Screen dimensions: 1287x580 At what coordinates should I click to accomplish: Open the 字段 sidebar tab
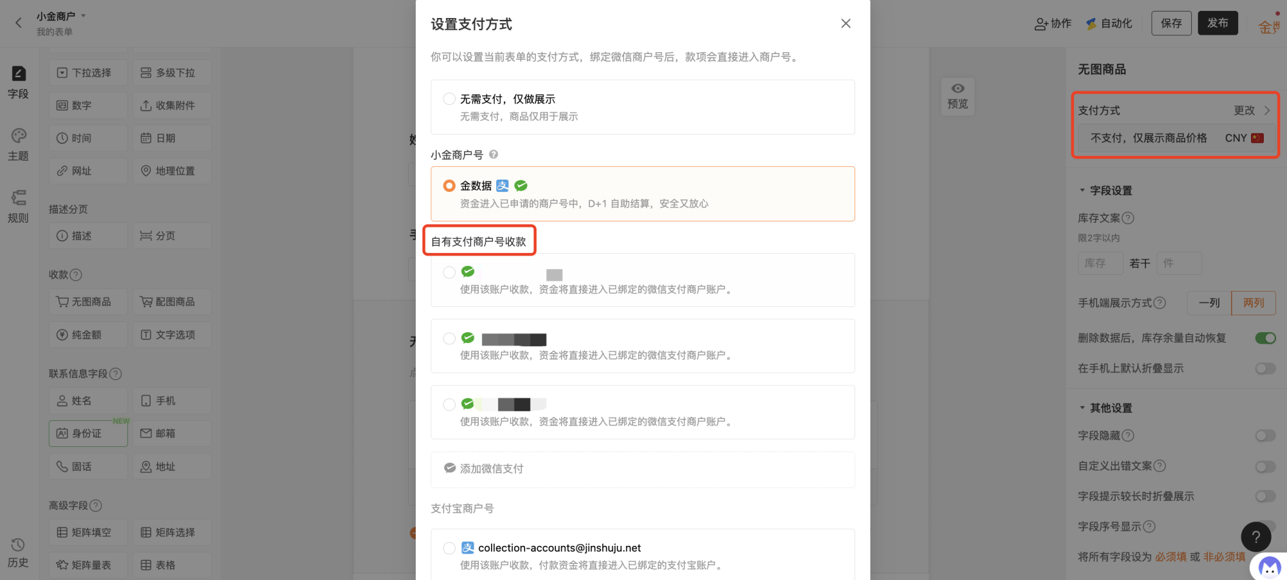[x=19, y=83]
